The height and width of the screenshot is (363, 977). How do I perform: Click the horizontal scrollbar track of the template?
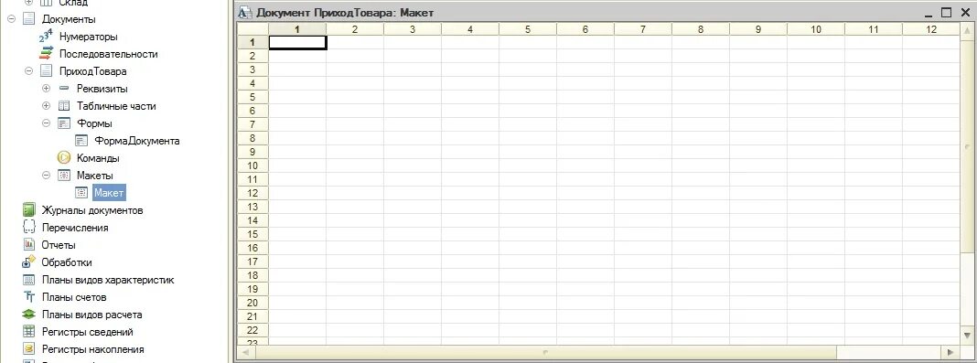597,352
